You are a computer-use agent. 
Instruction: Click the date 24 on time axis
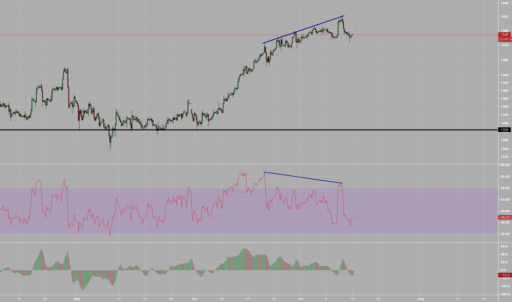pyautogui.click(x=274, y=299)
